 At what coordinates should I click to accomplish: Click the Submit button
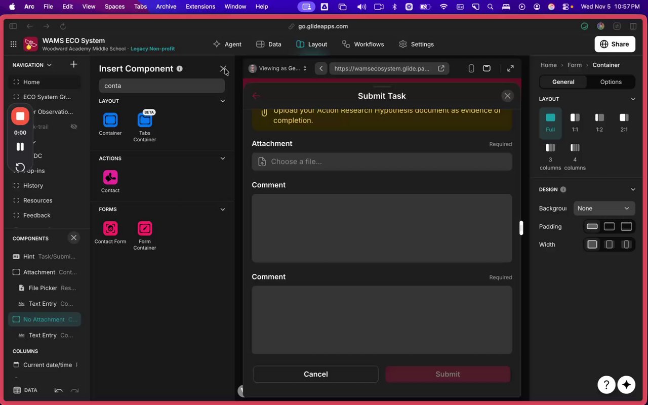pos(448,374)
